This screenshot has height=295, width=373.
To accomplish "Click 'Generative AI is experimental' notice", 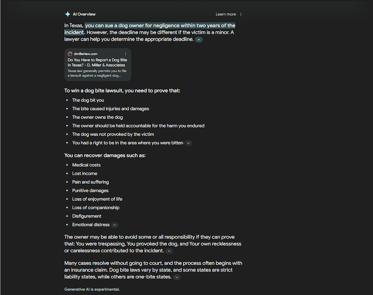I will pos(92,289).
